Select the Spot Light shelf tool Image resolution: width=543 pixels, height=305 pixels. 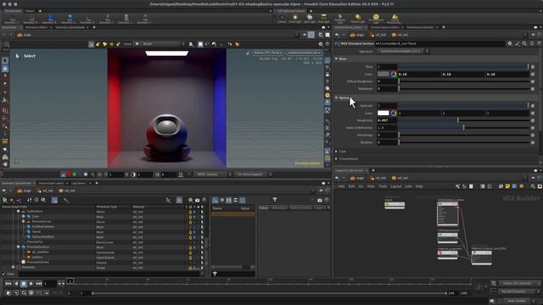click(310, 19)
